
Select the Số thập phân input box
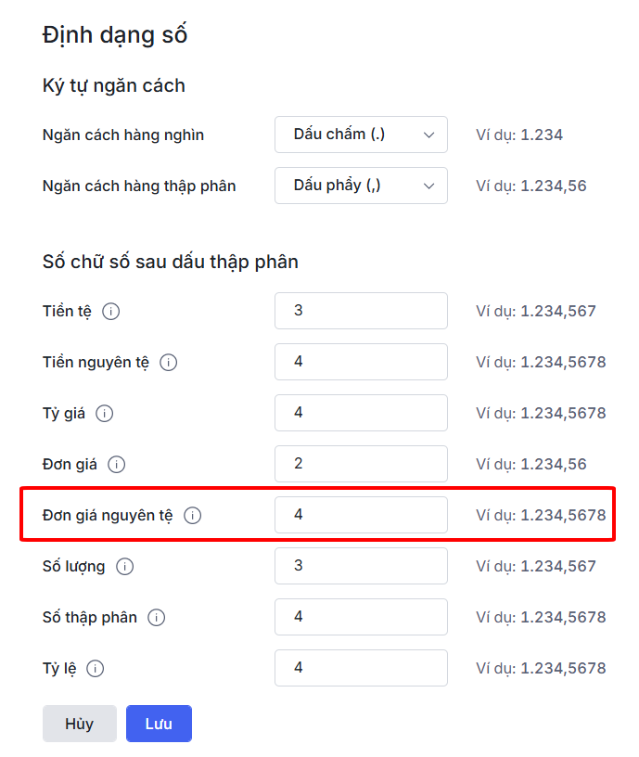pos(361,617)
